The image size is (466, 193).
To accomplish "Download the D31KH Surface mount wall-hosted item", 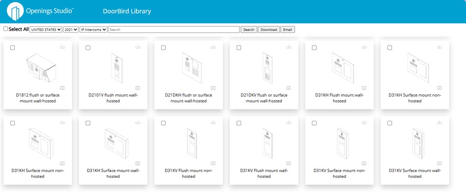I will [138, 122].
